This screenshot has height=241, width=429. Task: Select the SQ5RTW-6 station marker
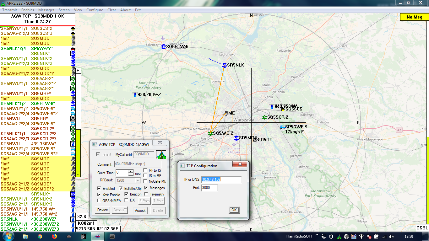[163, 47]
